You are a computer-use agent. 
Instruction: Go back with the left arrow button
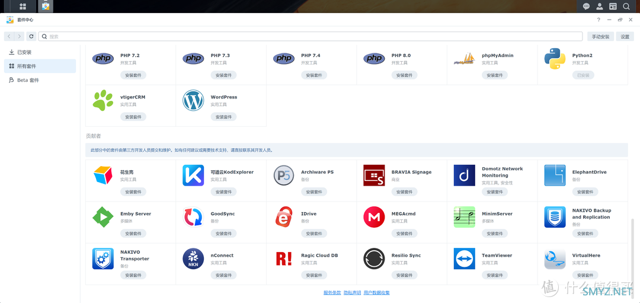click(x=9, y=36)
